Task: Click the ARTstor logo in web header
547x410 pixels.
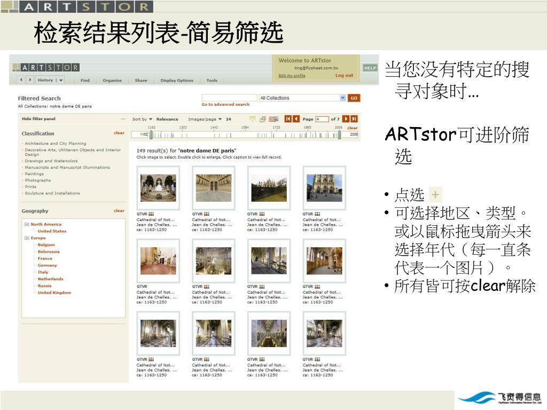Action: [46, 67]
